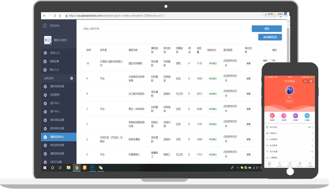Viewport: 329px width, 194px height.
Task: Tap the profile avatar on the phone
Action: tap(289, 90)
